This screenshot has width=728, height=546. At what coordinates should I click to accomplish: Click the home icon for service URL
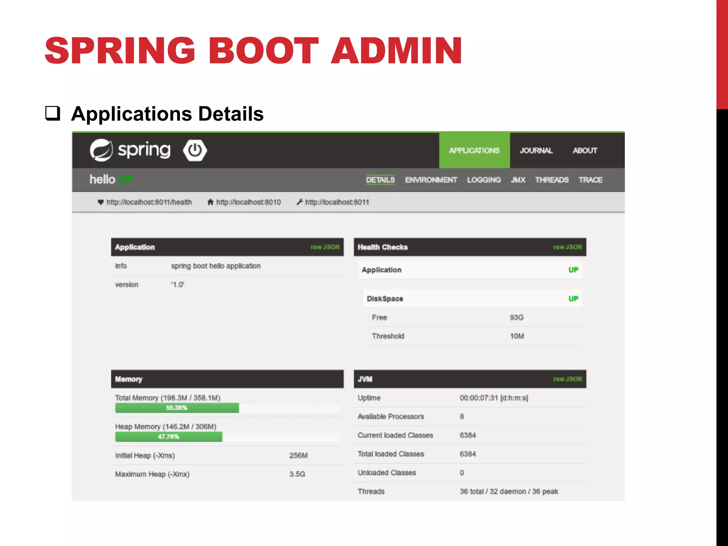point(210,202)
